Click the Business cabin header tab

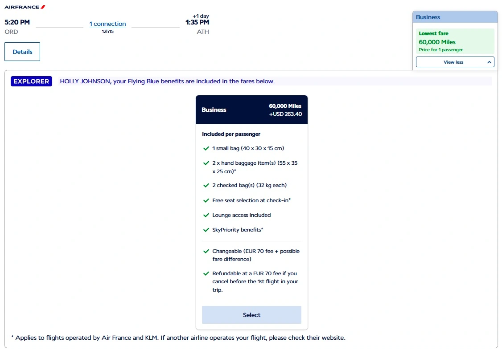click(455, 17)
